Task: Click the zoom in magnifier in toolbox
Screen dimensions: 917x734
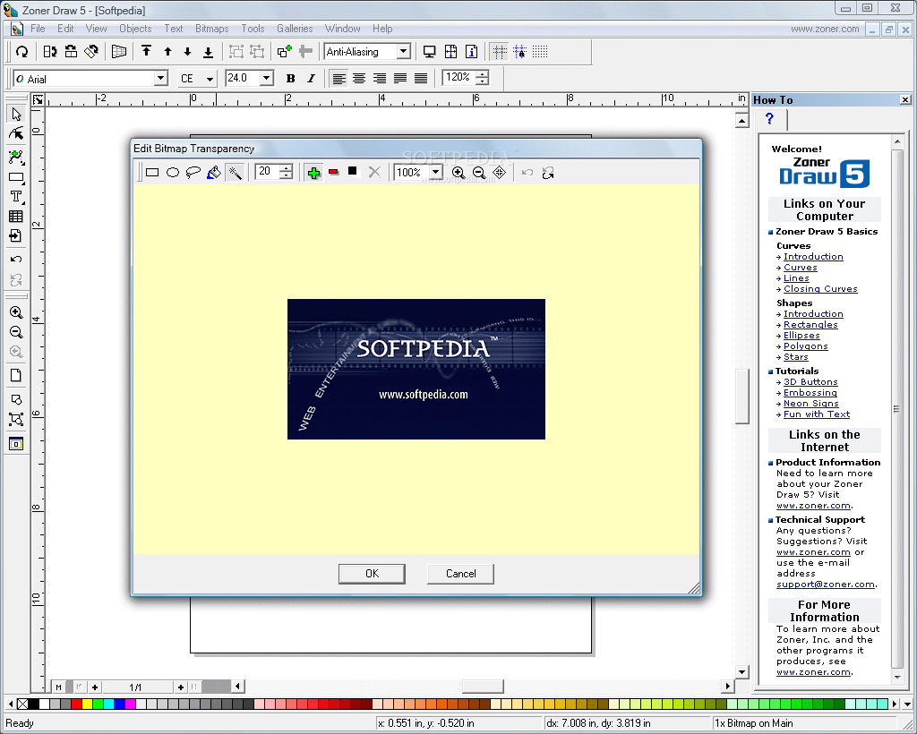Action: [x=16, y=312]
